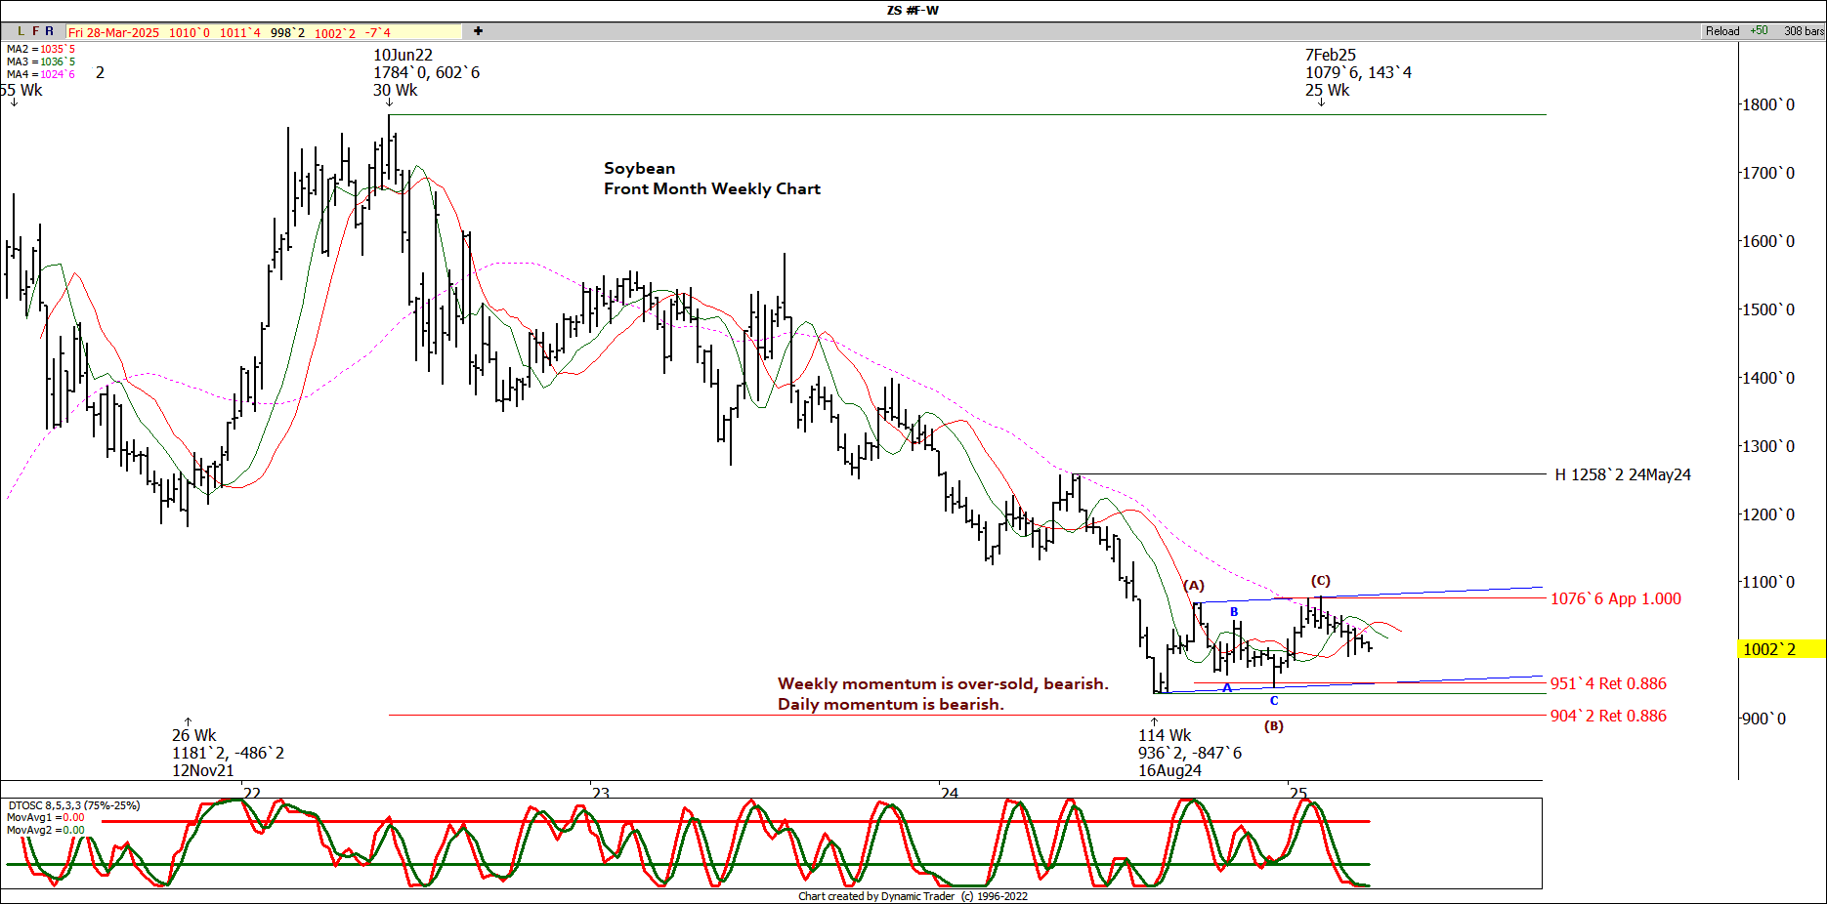This screenshot has height=904, width=1827.
Task: Click the Reload button
Action: pos(1722,31)
